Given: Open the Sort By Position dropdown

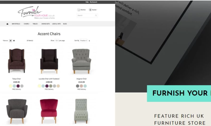Looking at the screenshot, I should (x=83, y=41).
